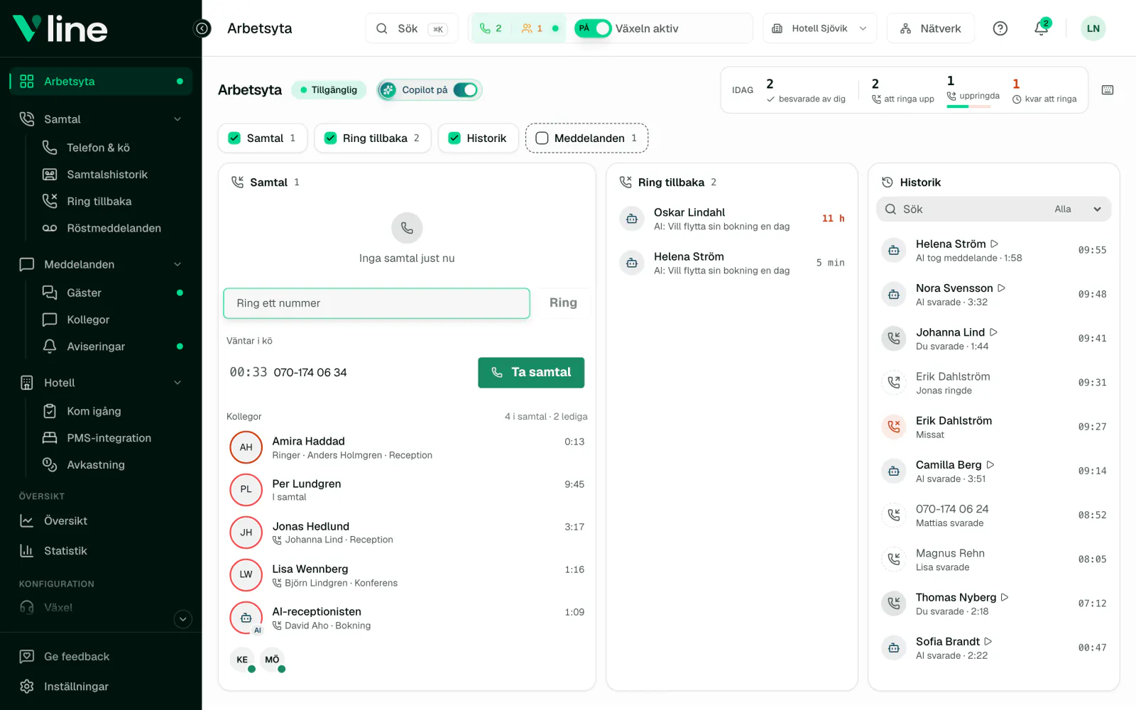Collapse the sidebar with the arrow button

tap(202, 28)
